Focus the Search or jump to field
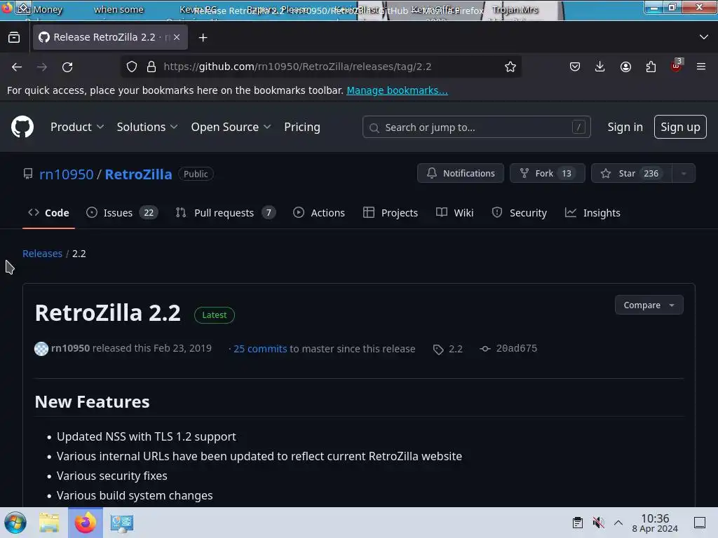Image resolution: width=718 pixels, height=538 pixels. [x=476, y=127]
